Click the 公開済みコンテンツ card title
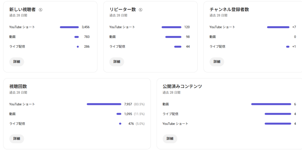Image resolution: width=302 pixels, height=153 pixels. (182, 86)
